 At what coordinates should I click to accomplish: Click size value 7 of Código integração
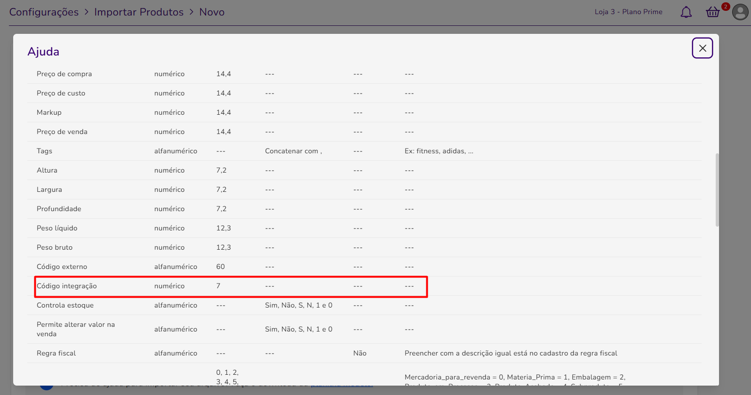218,286
